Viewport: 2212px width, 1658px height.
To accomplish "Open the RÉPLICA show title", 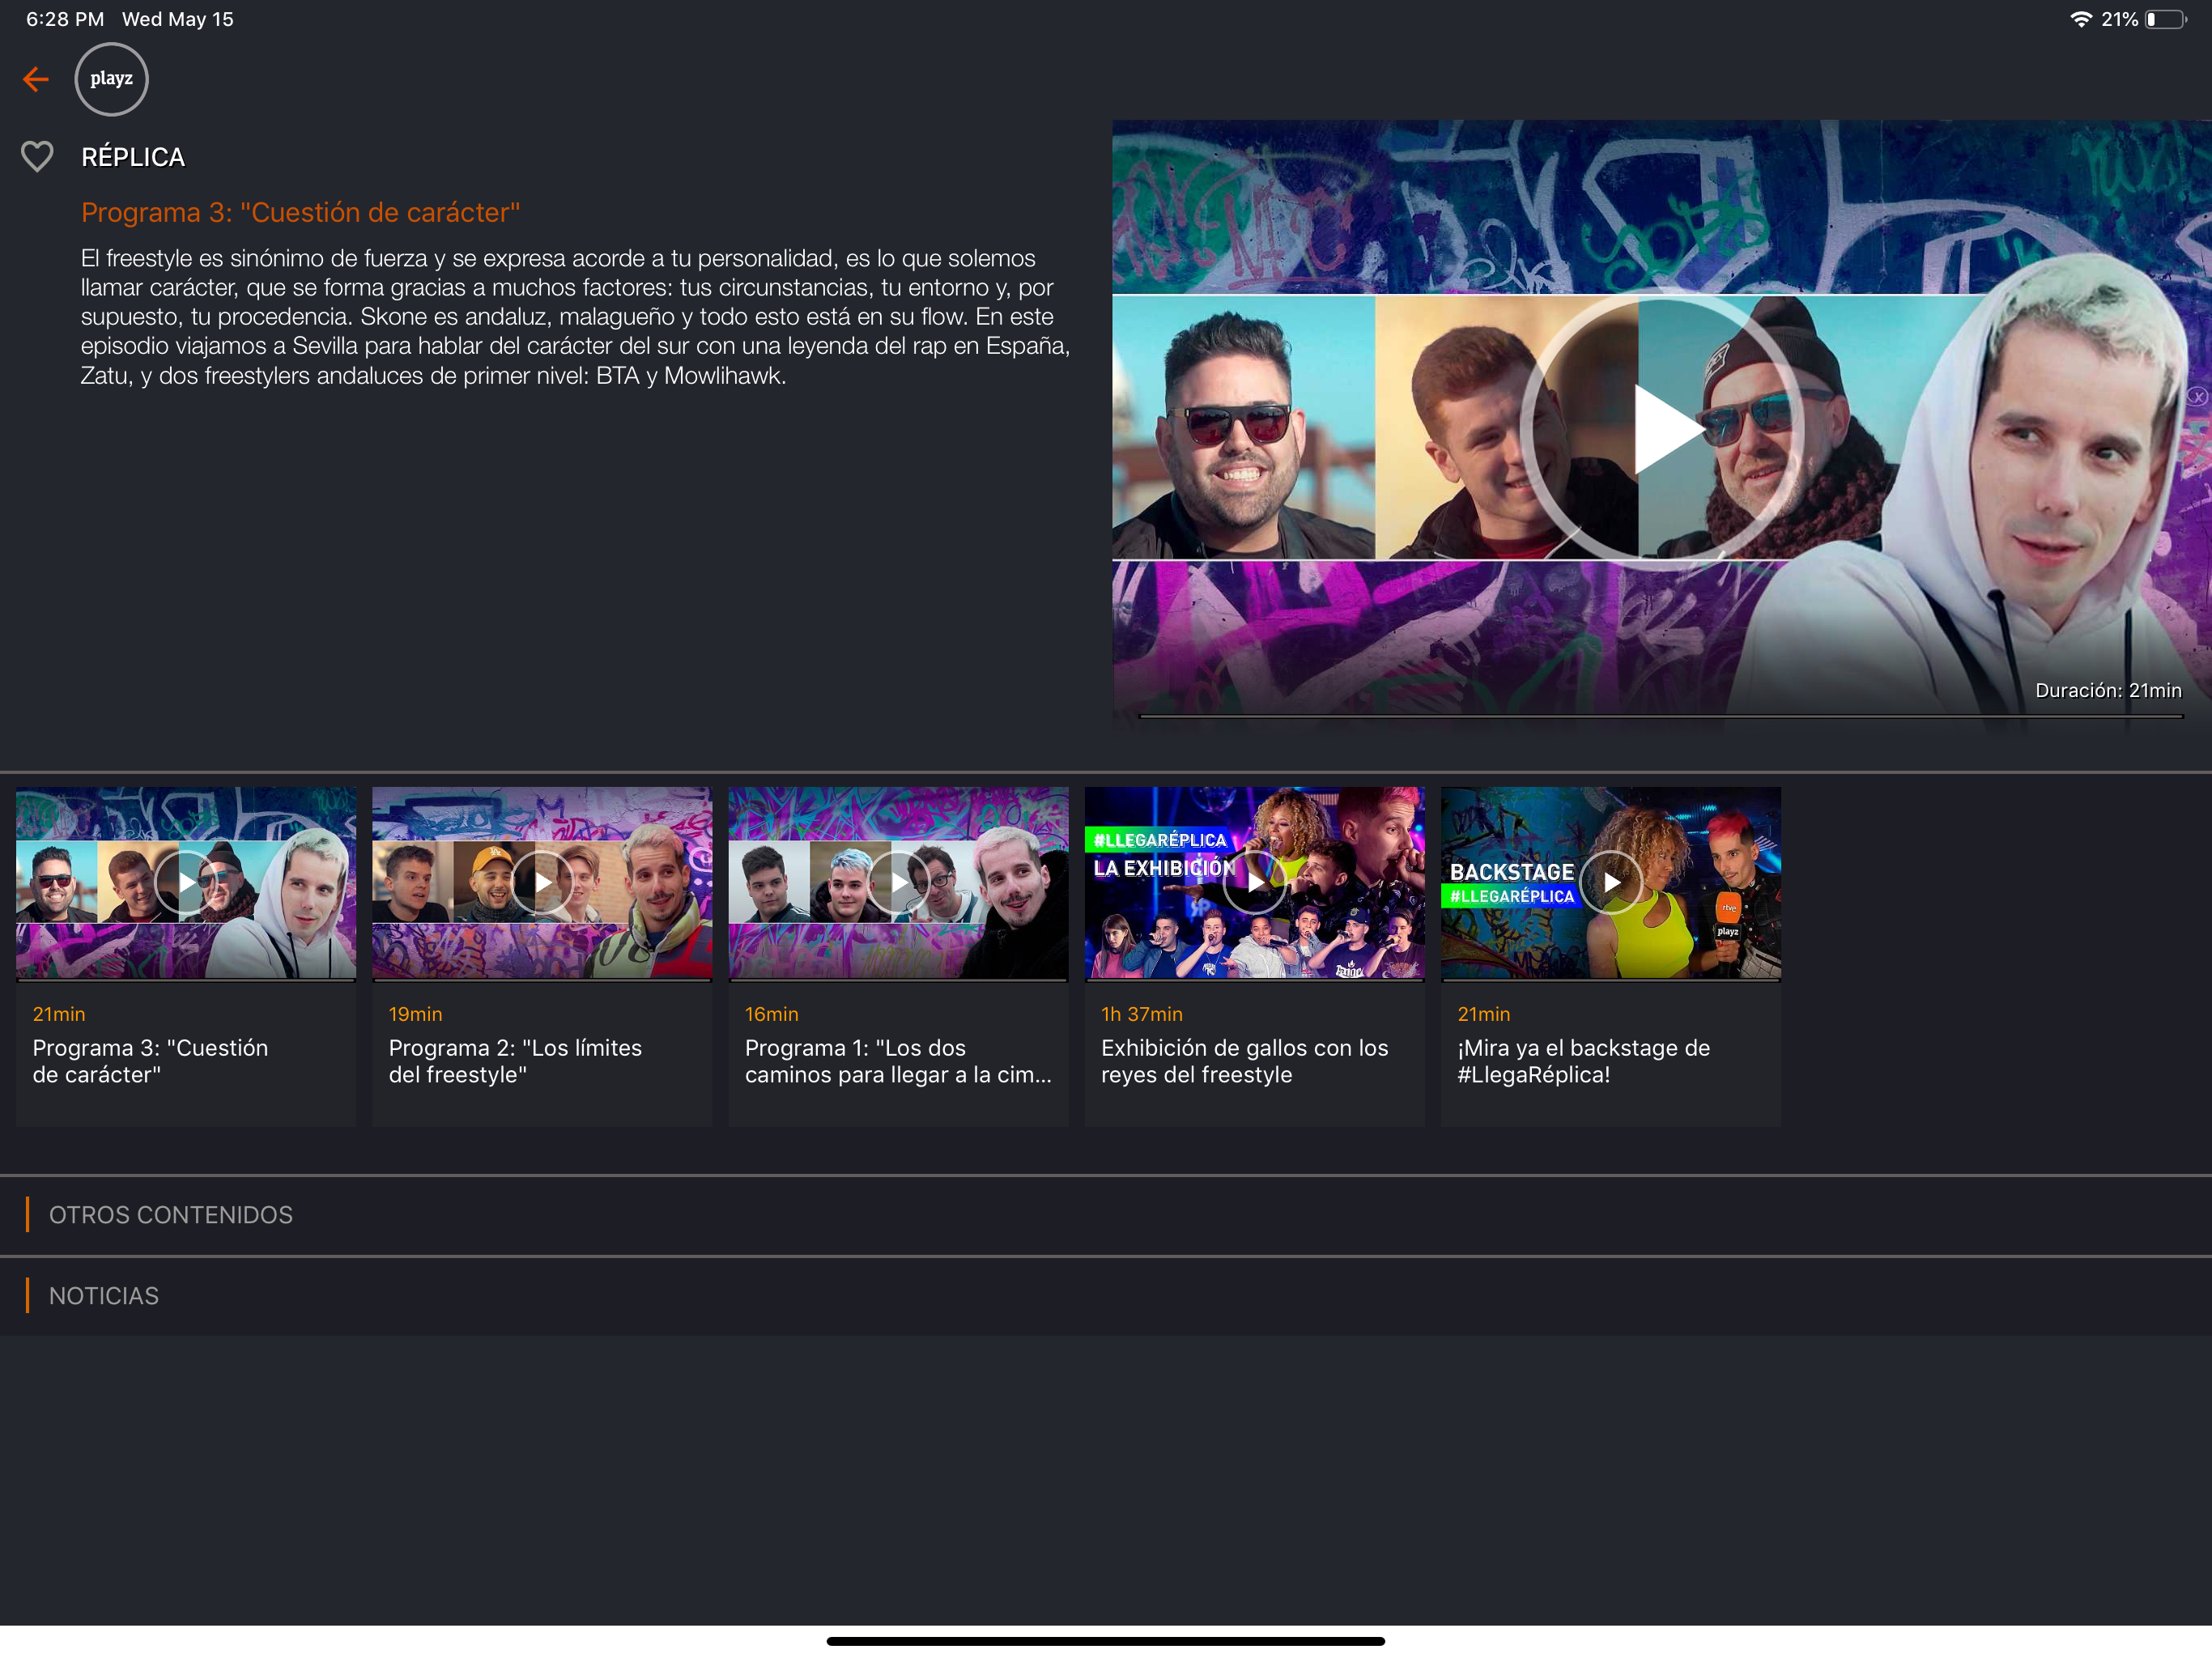I will tap(133, 157).
